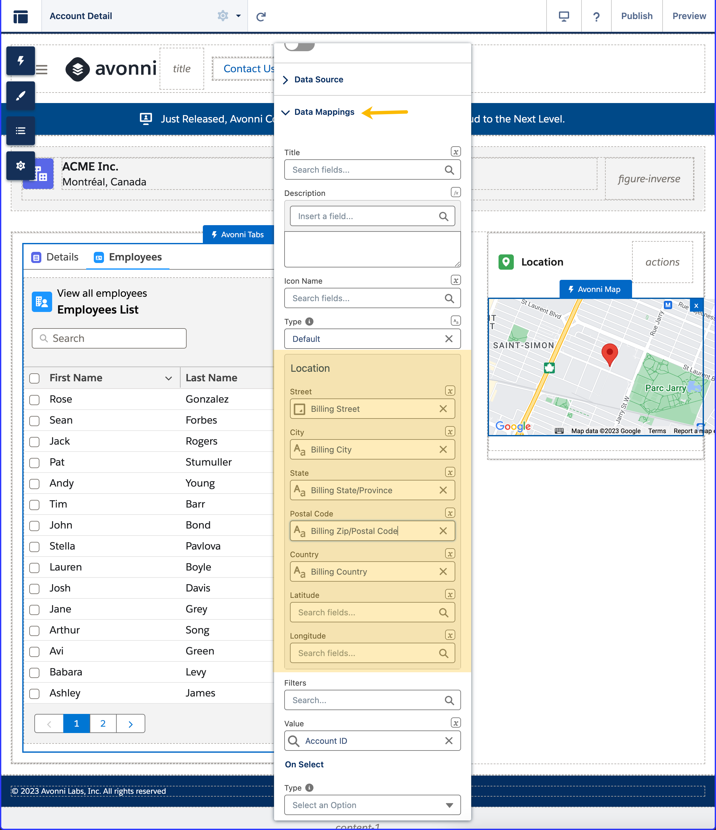Clear the Billing Street mapping
716x830 pixels.
point(443,409)
